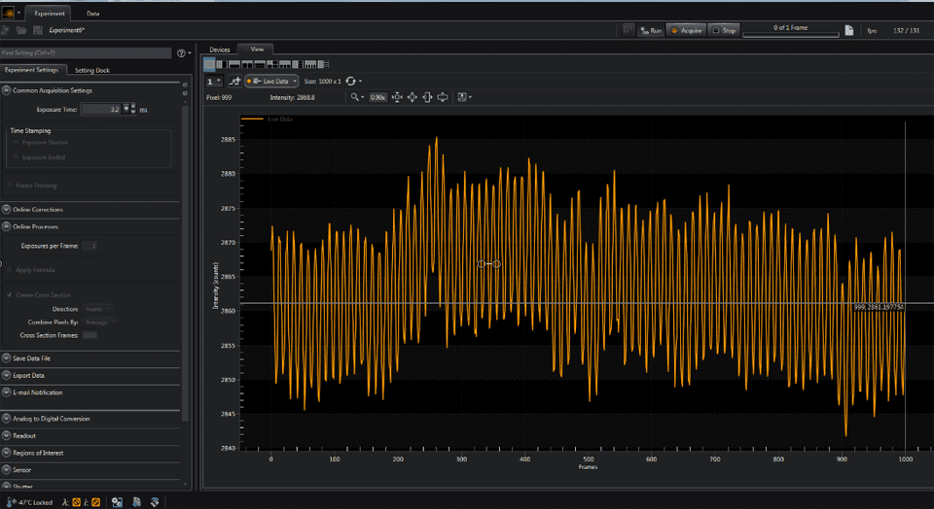Screen dimensions: 934x509
Task: Click the peak-find cursor tool icon
Action: click(x=234, y=81)
